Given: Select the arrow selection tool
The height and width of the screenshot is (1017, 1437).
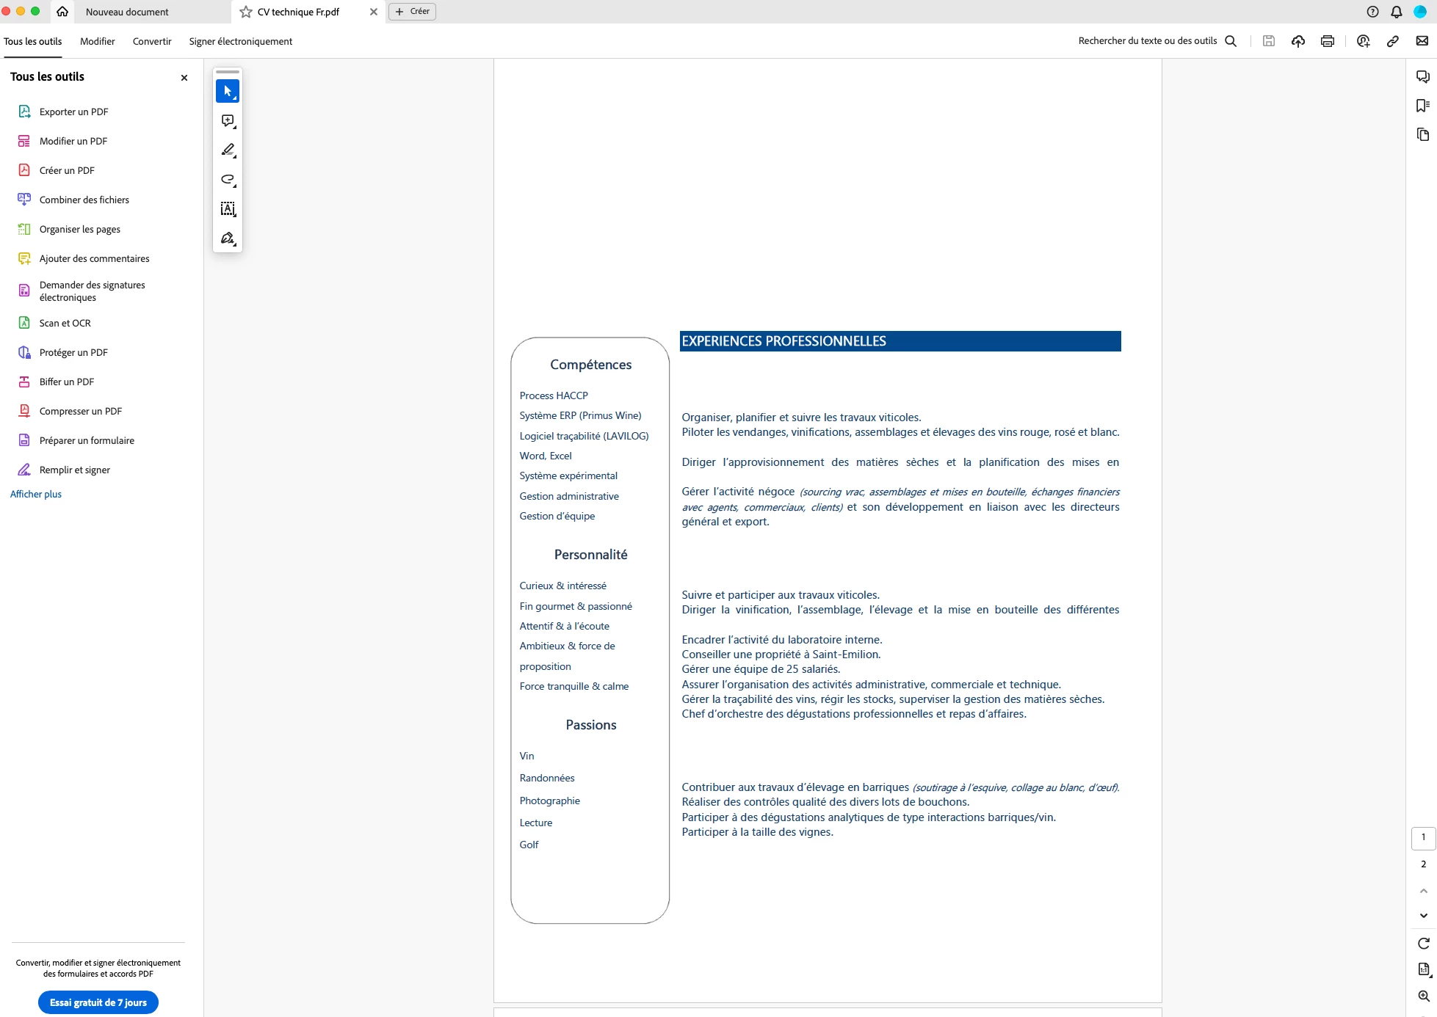Looking at the screenshot, I should point(228,91).
